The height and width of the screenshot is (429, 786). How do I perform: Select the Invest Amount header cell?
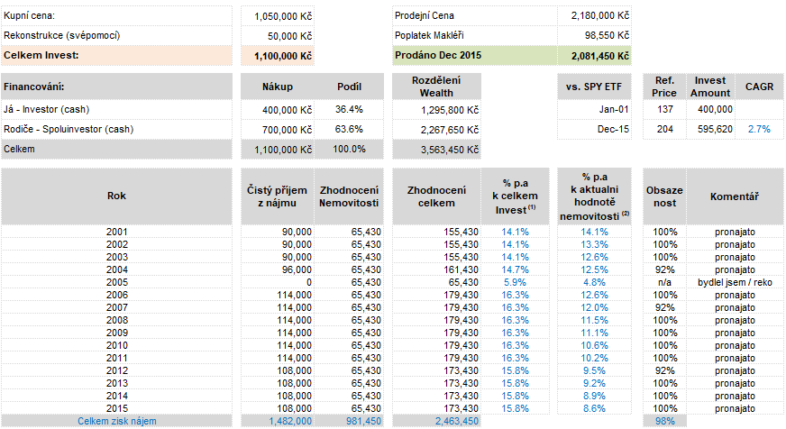point(710,87)
